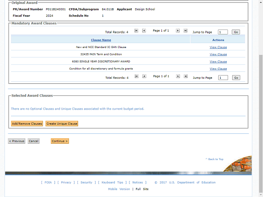Follow the Back to Top link
This screenshot has width=263, height=197.
[215, 159]
